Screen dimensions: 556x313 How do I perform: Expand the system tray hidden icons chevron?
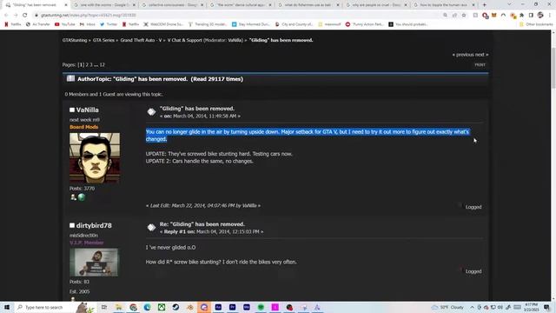coord(472,307)
